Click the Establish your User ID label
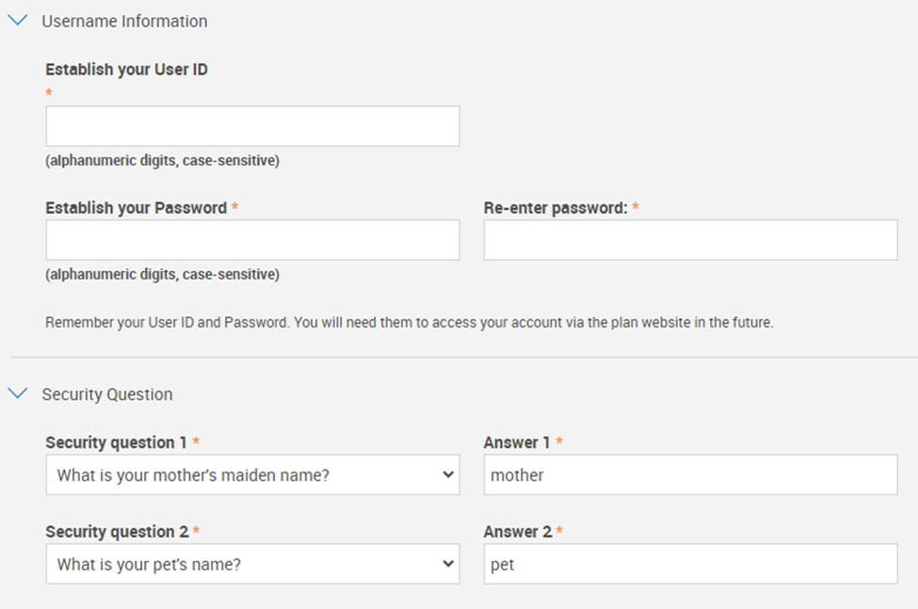Viewport: 918px width, 609px height. (x=126, y=70)
